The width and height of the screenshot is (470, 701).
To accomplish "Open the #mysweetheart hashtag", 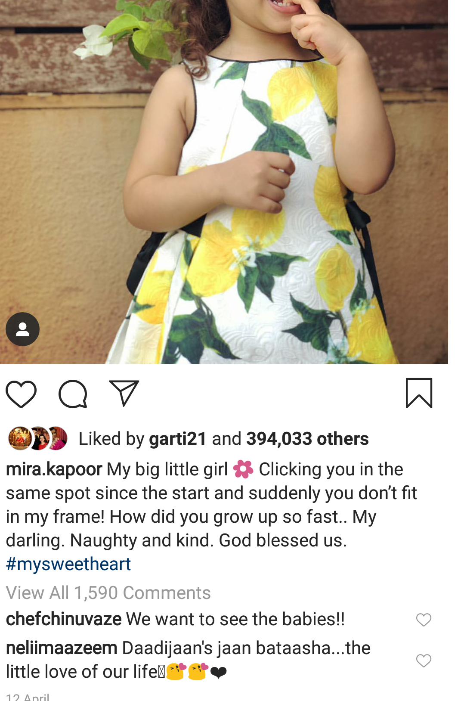I will [x=68, y=564].
